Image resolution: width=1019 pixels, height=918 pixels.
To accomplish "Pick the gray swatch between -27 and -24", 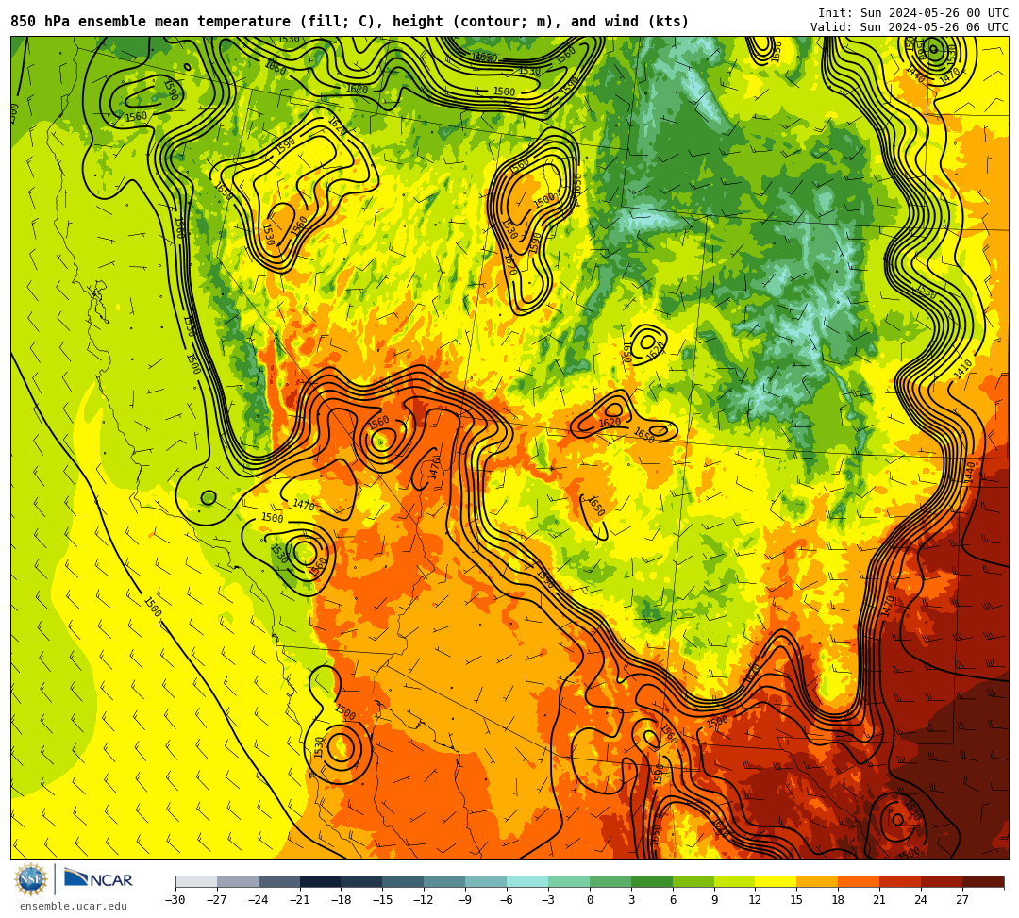I will pyautogui.click(x=238, y=881).
